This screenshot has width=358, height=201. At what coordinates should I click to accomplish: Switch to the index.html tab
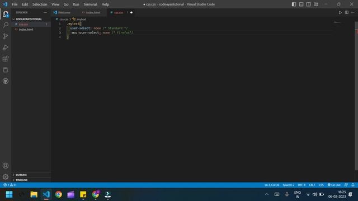[93, 12]
